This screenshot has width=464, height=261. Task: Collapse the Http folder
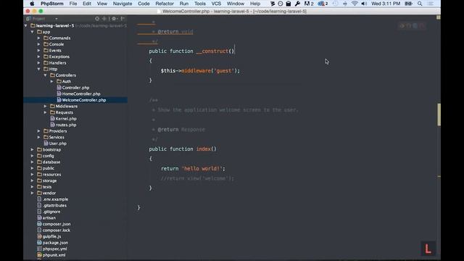[x=38, y=69]
